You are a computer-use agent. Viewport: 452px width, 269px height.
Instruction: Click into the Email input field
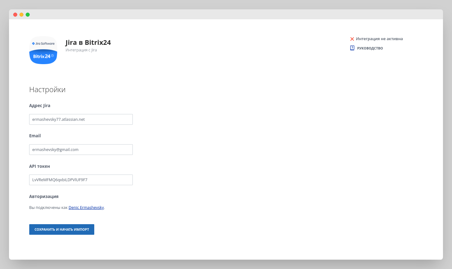(x=81, y=149)
